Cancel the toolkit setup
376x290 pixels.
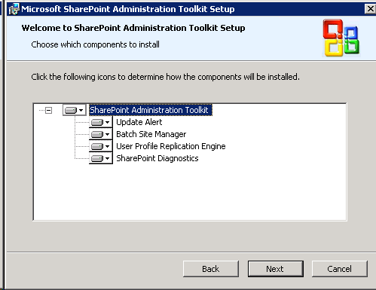(x=340, y=269)
